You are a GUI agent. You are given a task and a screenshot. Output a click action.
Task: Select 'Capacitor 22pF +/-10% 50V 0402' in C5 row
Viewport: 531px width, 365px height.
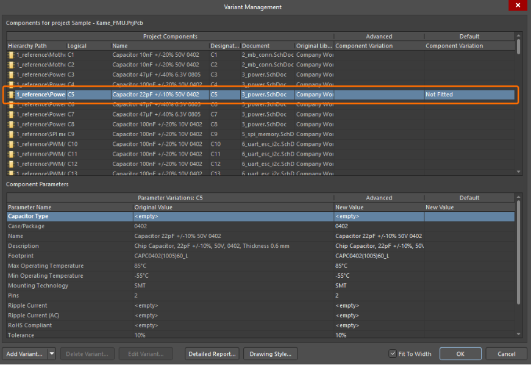(x=160, y=95)
